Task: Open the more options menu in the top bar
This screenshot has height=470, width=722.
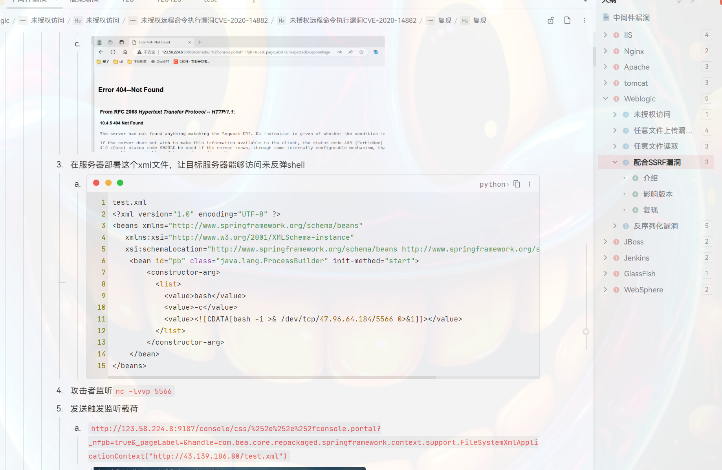Action: [584, 20]
